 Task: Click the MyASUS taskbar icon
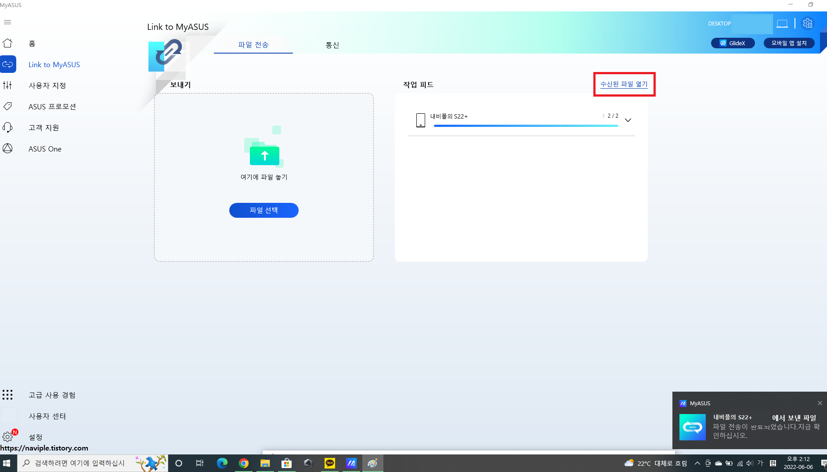pyautogui.click(x=351, y=463)
